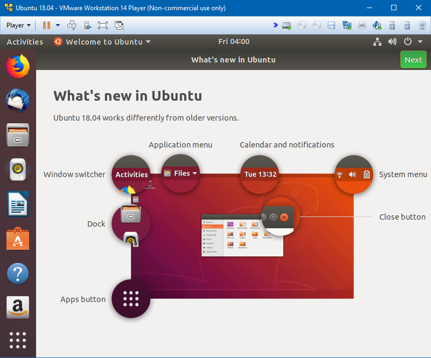The image size is (431, 358).
Task: Pause the virtual machine
Action: 46,25
